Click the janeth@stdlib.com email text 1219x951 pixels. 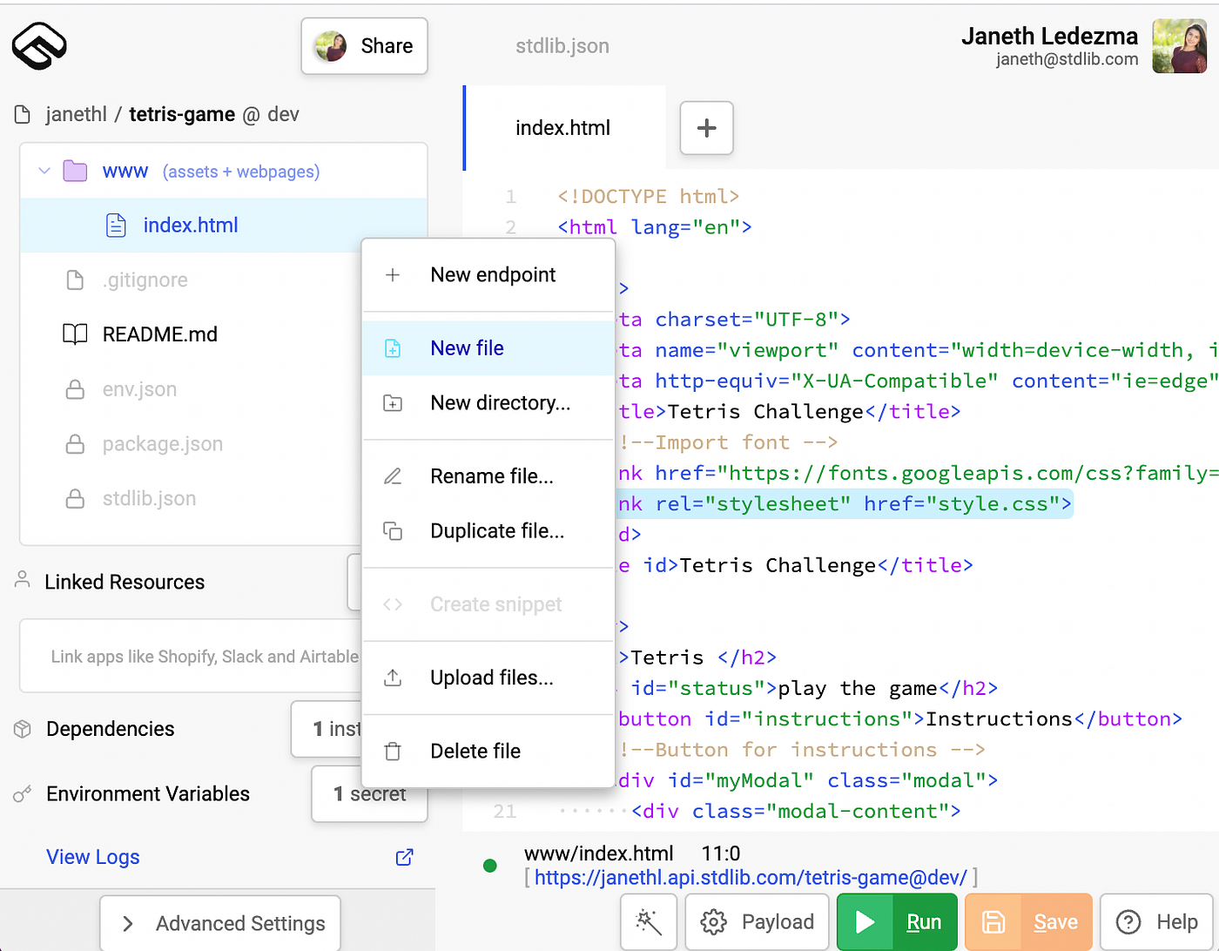click(1067, 59)
